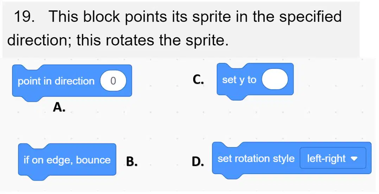The image size is (379, 194).
Task: Click the direction value field showing 0
Action: coord(113,81)
